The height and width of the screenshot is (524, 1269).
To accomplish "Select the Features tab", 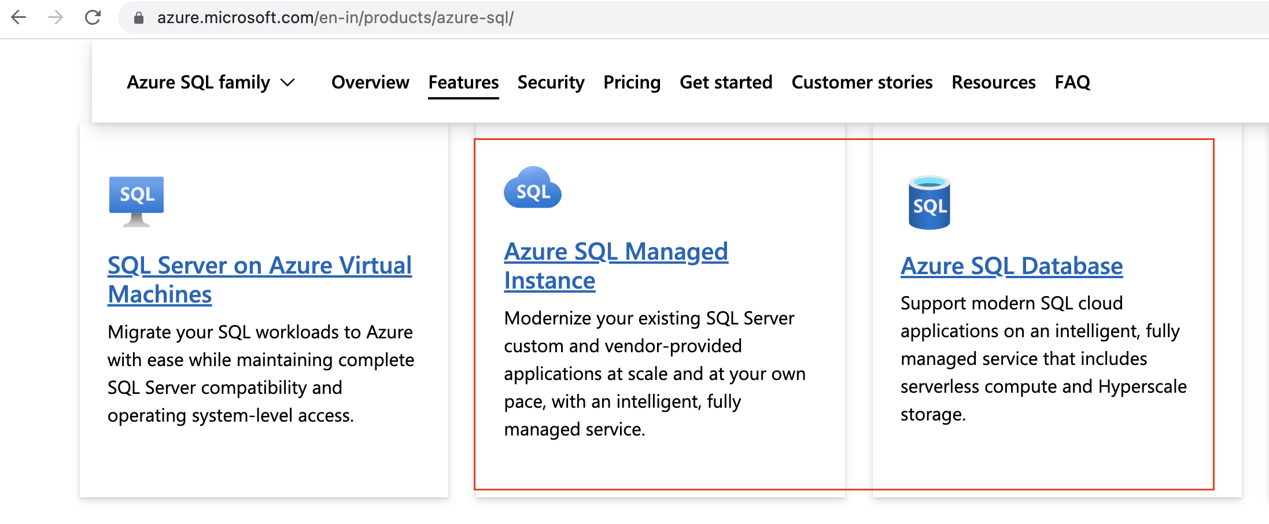I will tap(463, 83).
